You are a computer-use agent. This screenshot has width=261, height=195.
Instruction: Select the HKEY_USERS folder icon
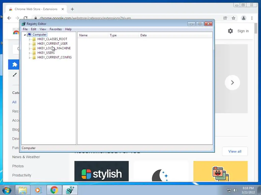34,53
